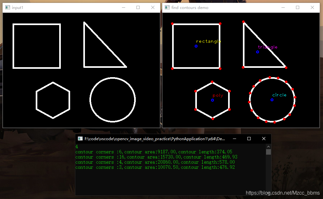Click the console line with corners :3
This screenshot has width=323, height=199.
155,167
